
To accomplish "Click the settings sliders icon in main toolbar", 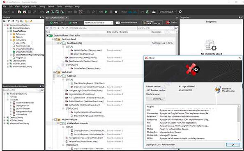I will pyautogui.click(x=154, y=12).
